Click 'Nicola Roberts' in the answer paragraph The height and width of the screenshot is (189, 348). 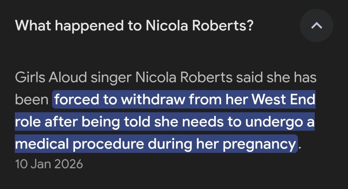184,78
